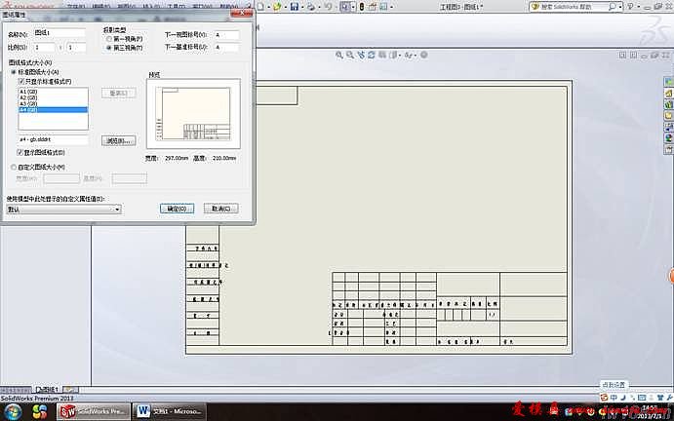The image size is (674, 421).
Task: Select A3 (GB) in sheet size list
Action: pyautogui.click(x=27, y=103)
